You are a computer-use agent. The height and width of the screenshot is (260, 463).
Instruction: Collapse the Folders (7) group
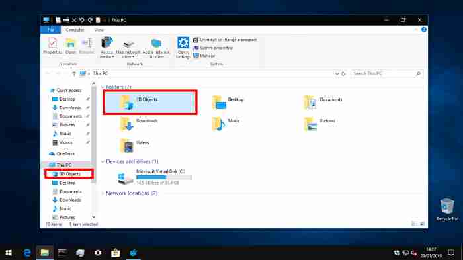click(103, 87)
